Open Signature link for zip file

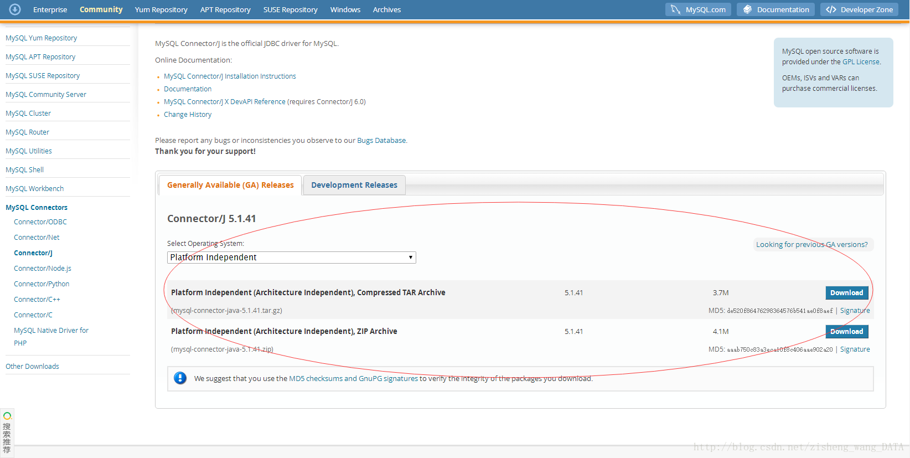click(x=855, y=349)
